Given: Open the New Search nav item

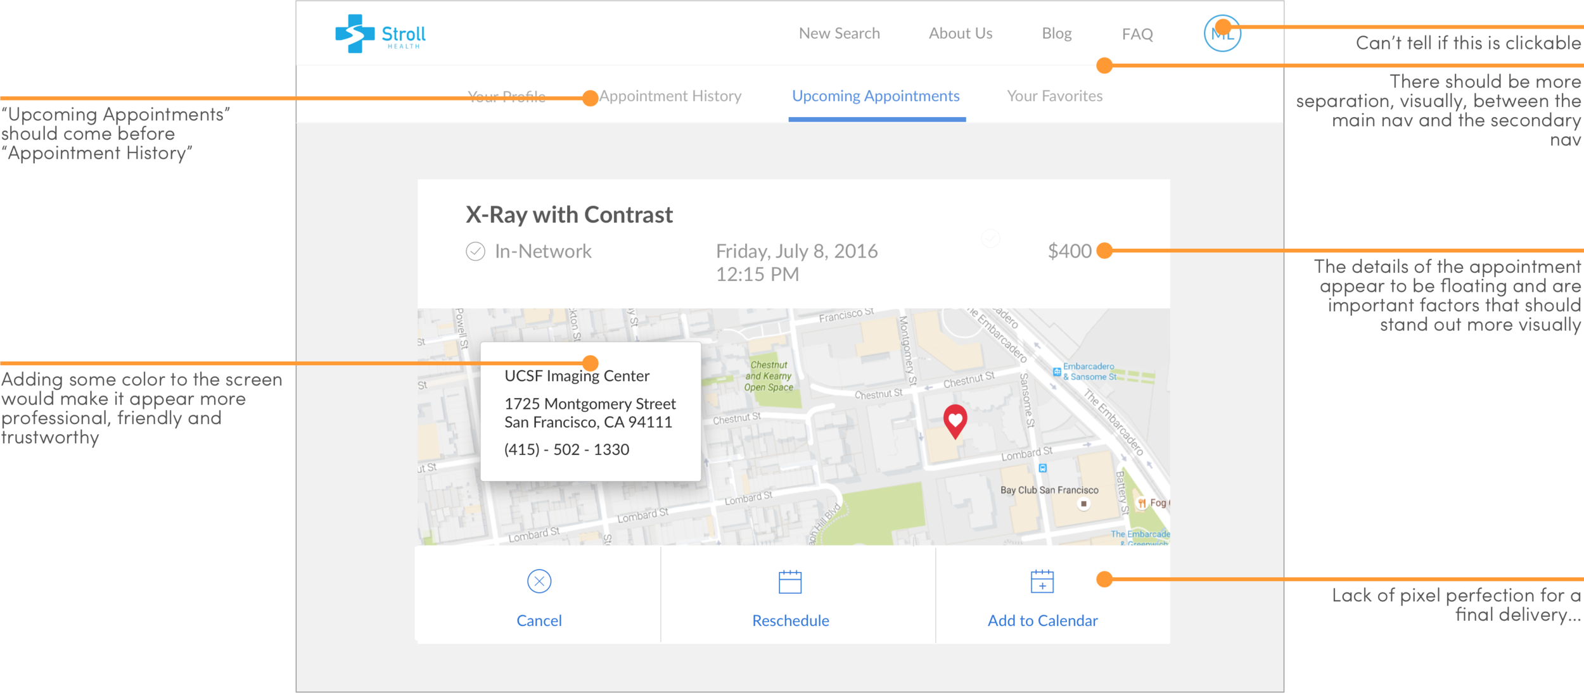Looking at the screenshot, I should [839, 34].
